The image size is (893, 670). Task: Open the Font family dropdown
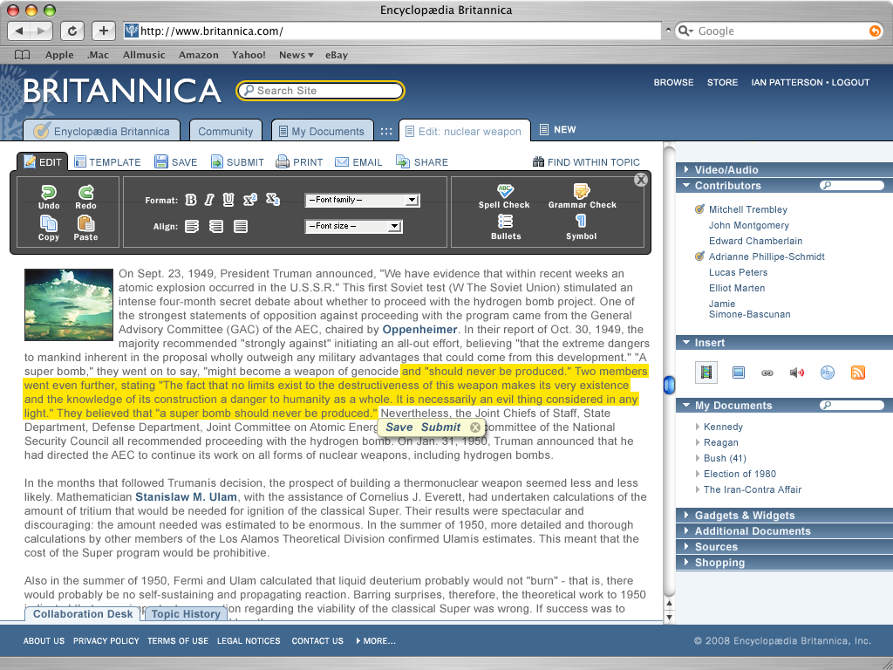click(x=362, y=200)
